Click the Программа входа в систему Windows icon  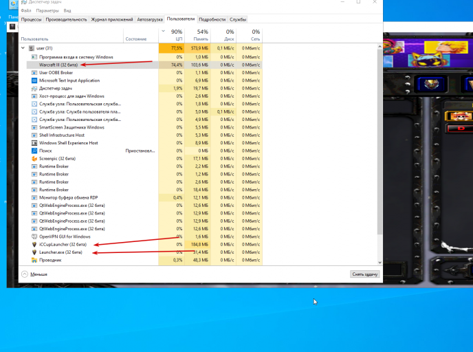pyautogui.click(x=34, y=57)
